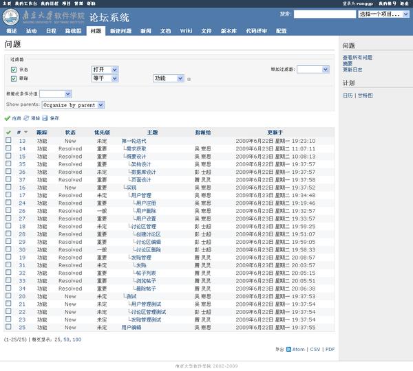Click 我的工作台 in top menu
This screenshot has height=371, width=413.
tap(26, 3)
